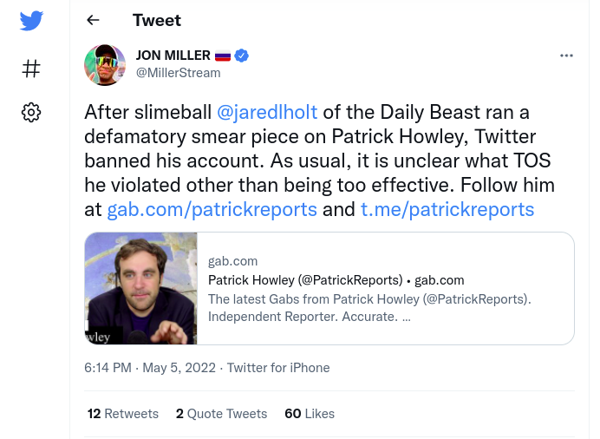Click the Twitter bird logo

[31, 21]
